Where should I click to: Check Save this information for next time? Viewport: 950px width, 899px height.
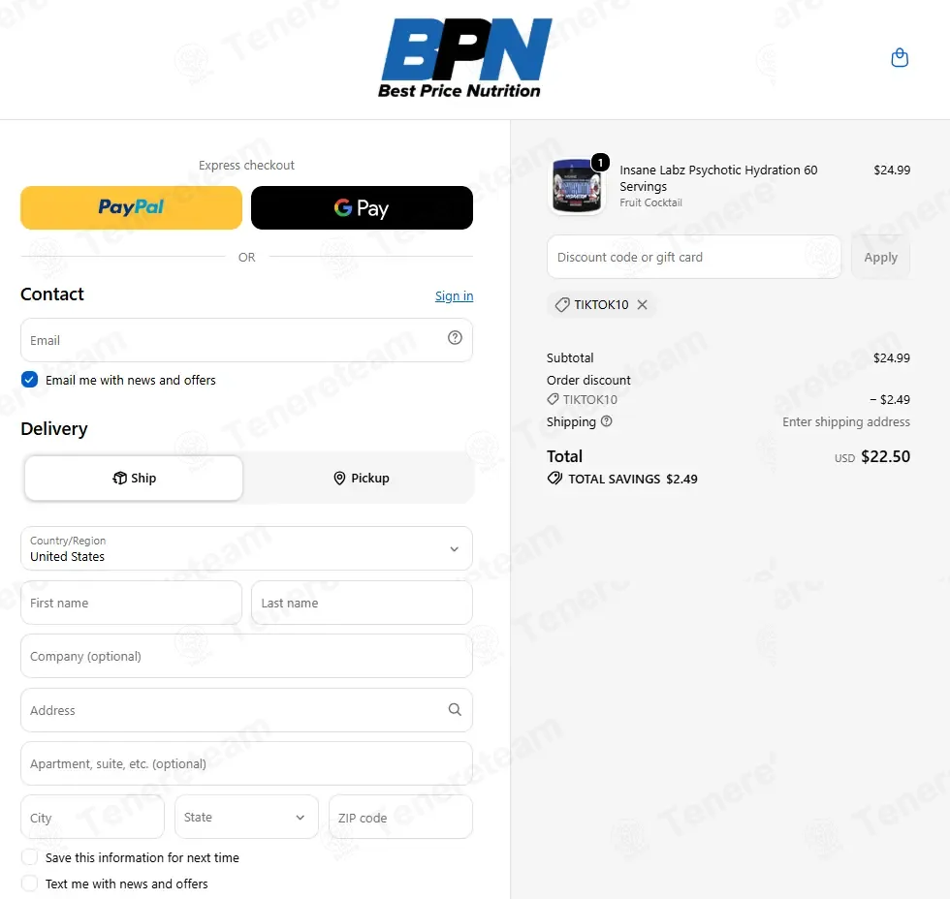(x=30, y=857)
